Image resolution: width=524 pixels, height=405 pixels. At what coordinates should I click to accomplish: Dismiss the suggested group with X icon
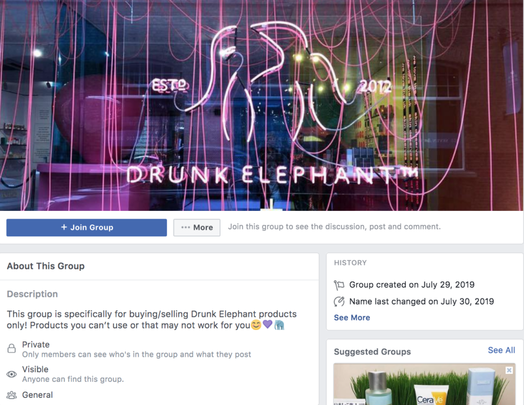point(509,370)
